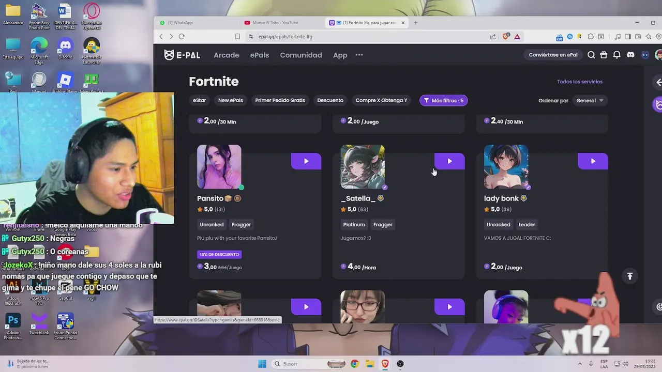Click the Shazam extension icon
Screen dimensions: 662x372
pyautogui.click(x=570, y=37)
